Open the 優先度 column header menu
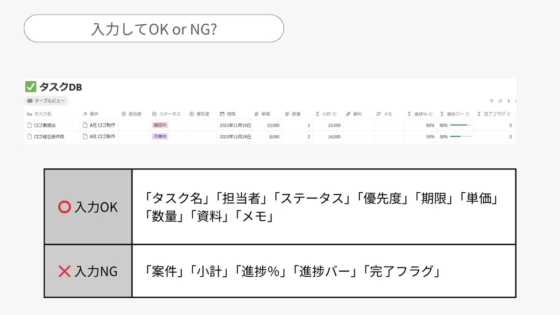Screen dimensions: 560x315 (x=199, y=114)
